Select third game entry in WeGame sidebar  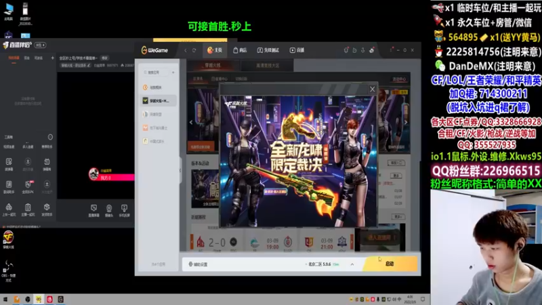[159, 114]
